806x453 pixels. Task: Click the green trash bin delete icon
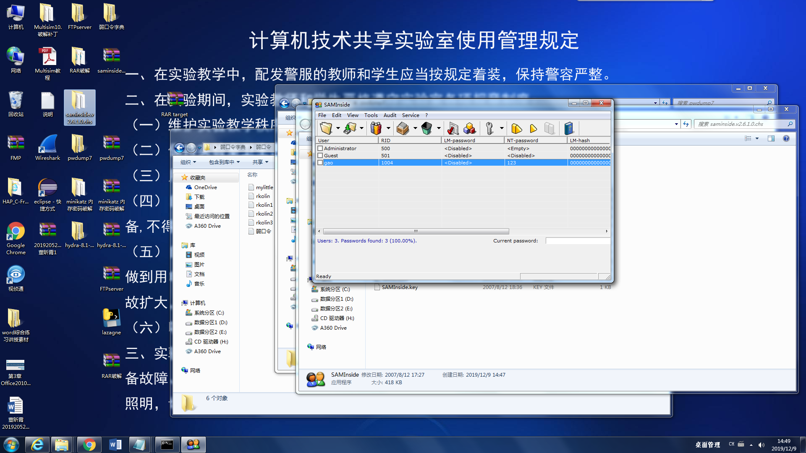[427, 128]
